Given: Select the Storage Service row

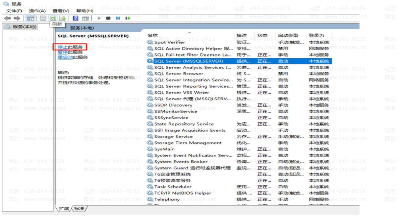Looking at the screenshot, I should click(x=239, y=136).
